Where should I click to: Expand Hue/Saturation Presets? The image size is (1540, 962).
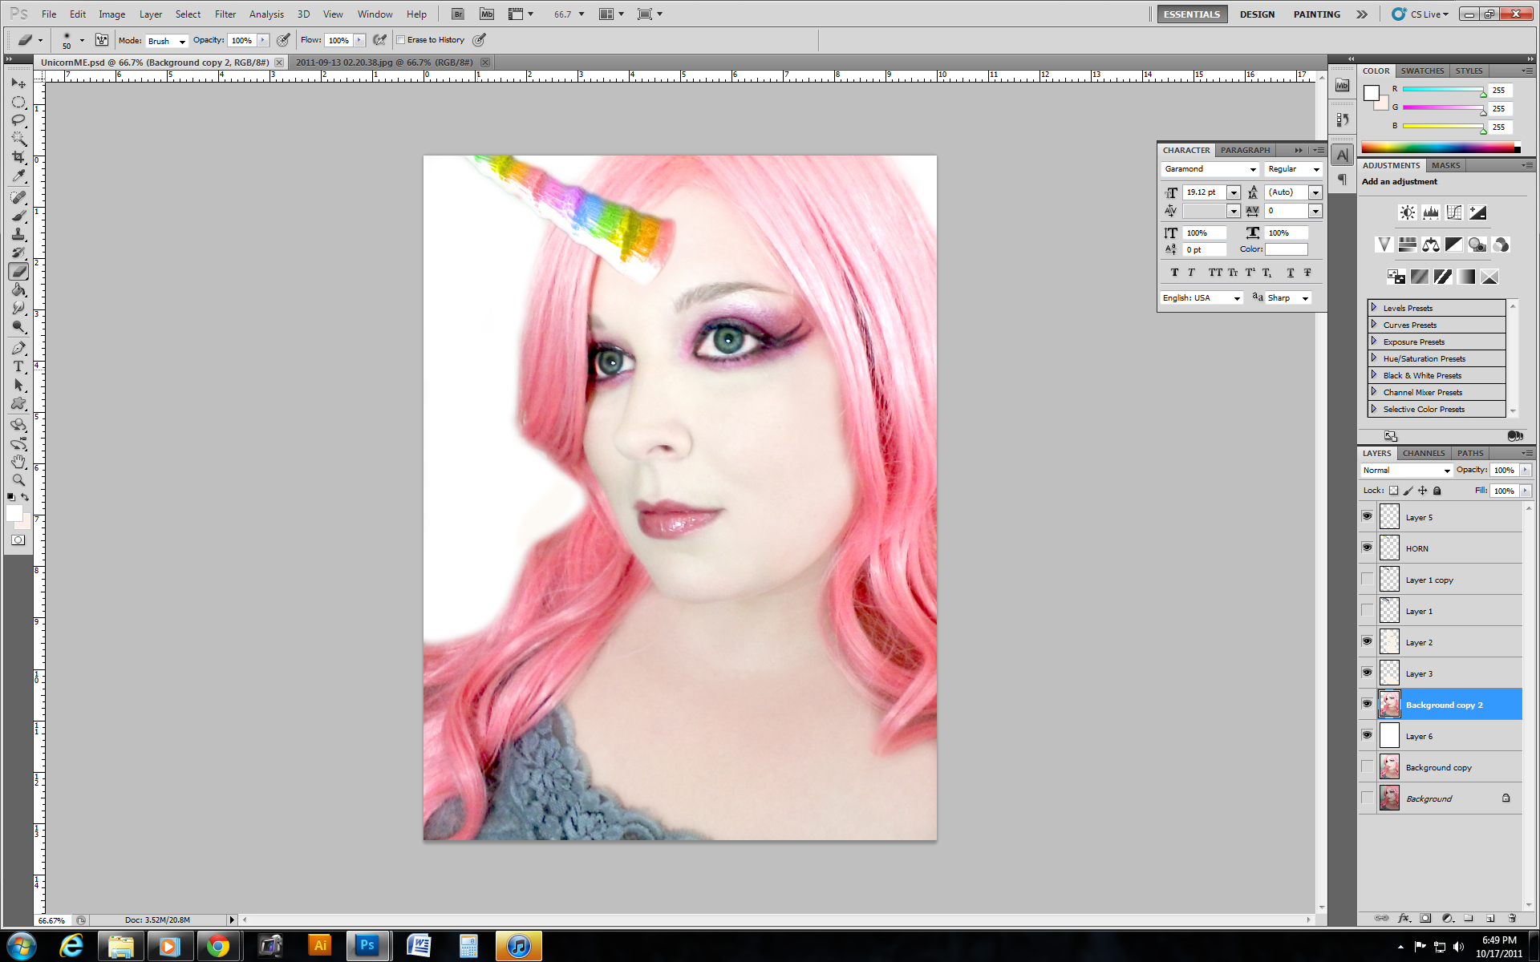coord(1374,358)
